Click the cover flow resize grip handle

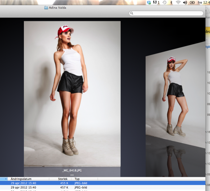[72, 175]
